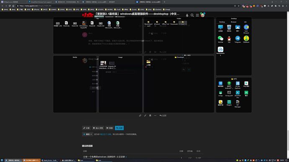Open the Snipaste image thumbnail in the Image panel

(x=112, y=63)
